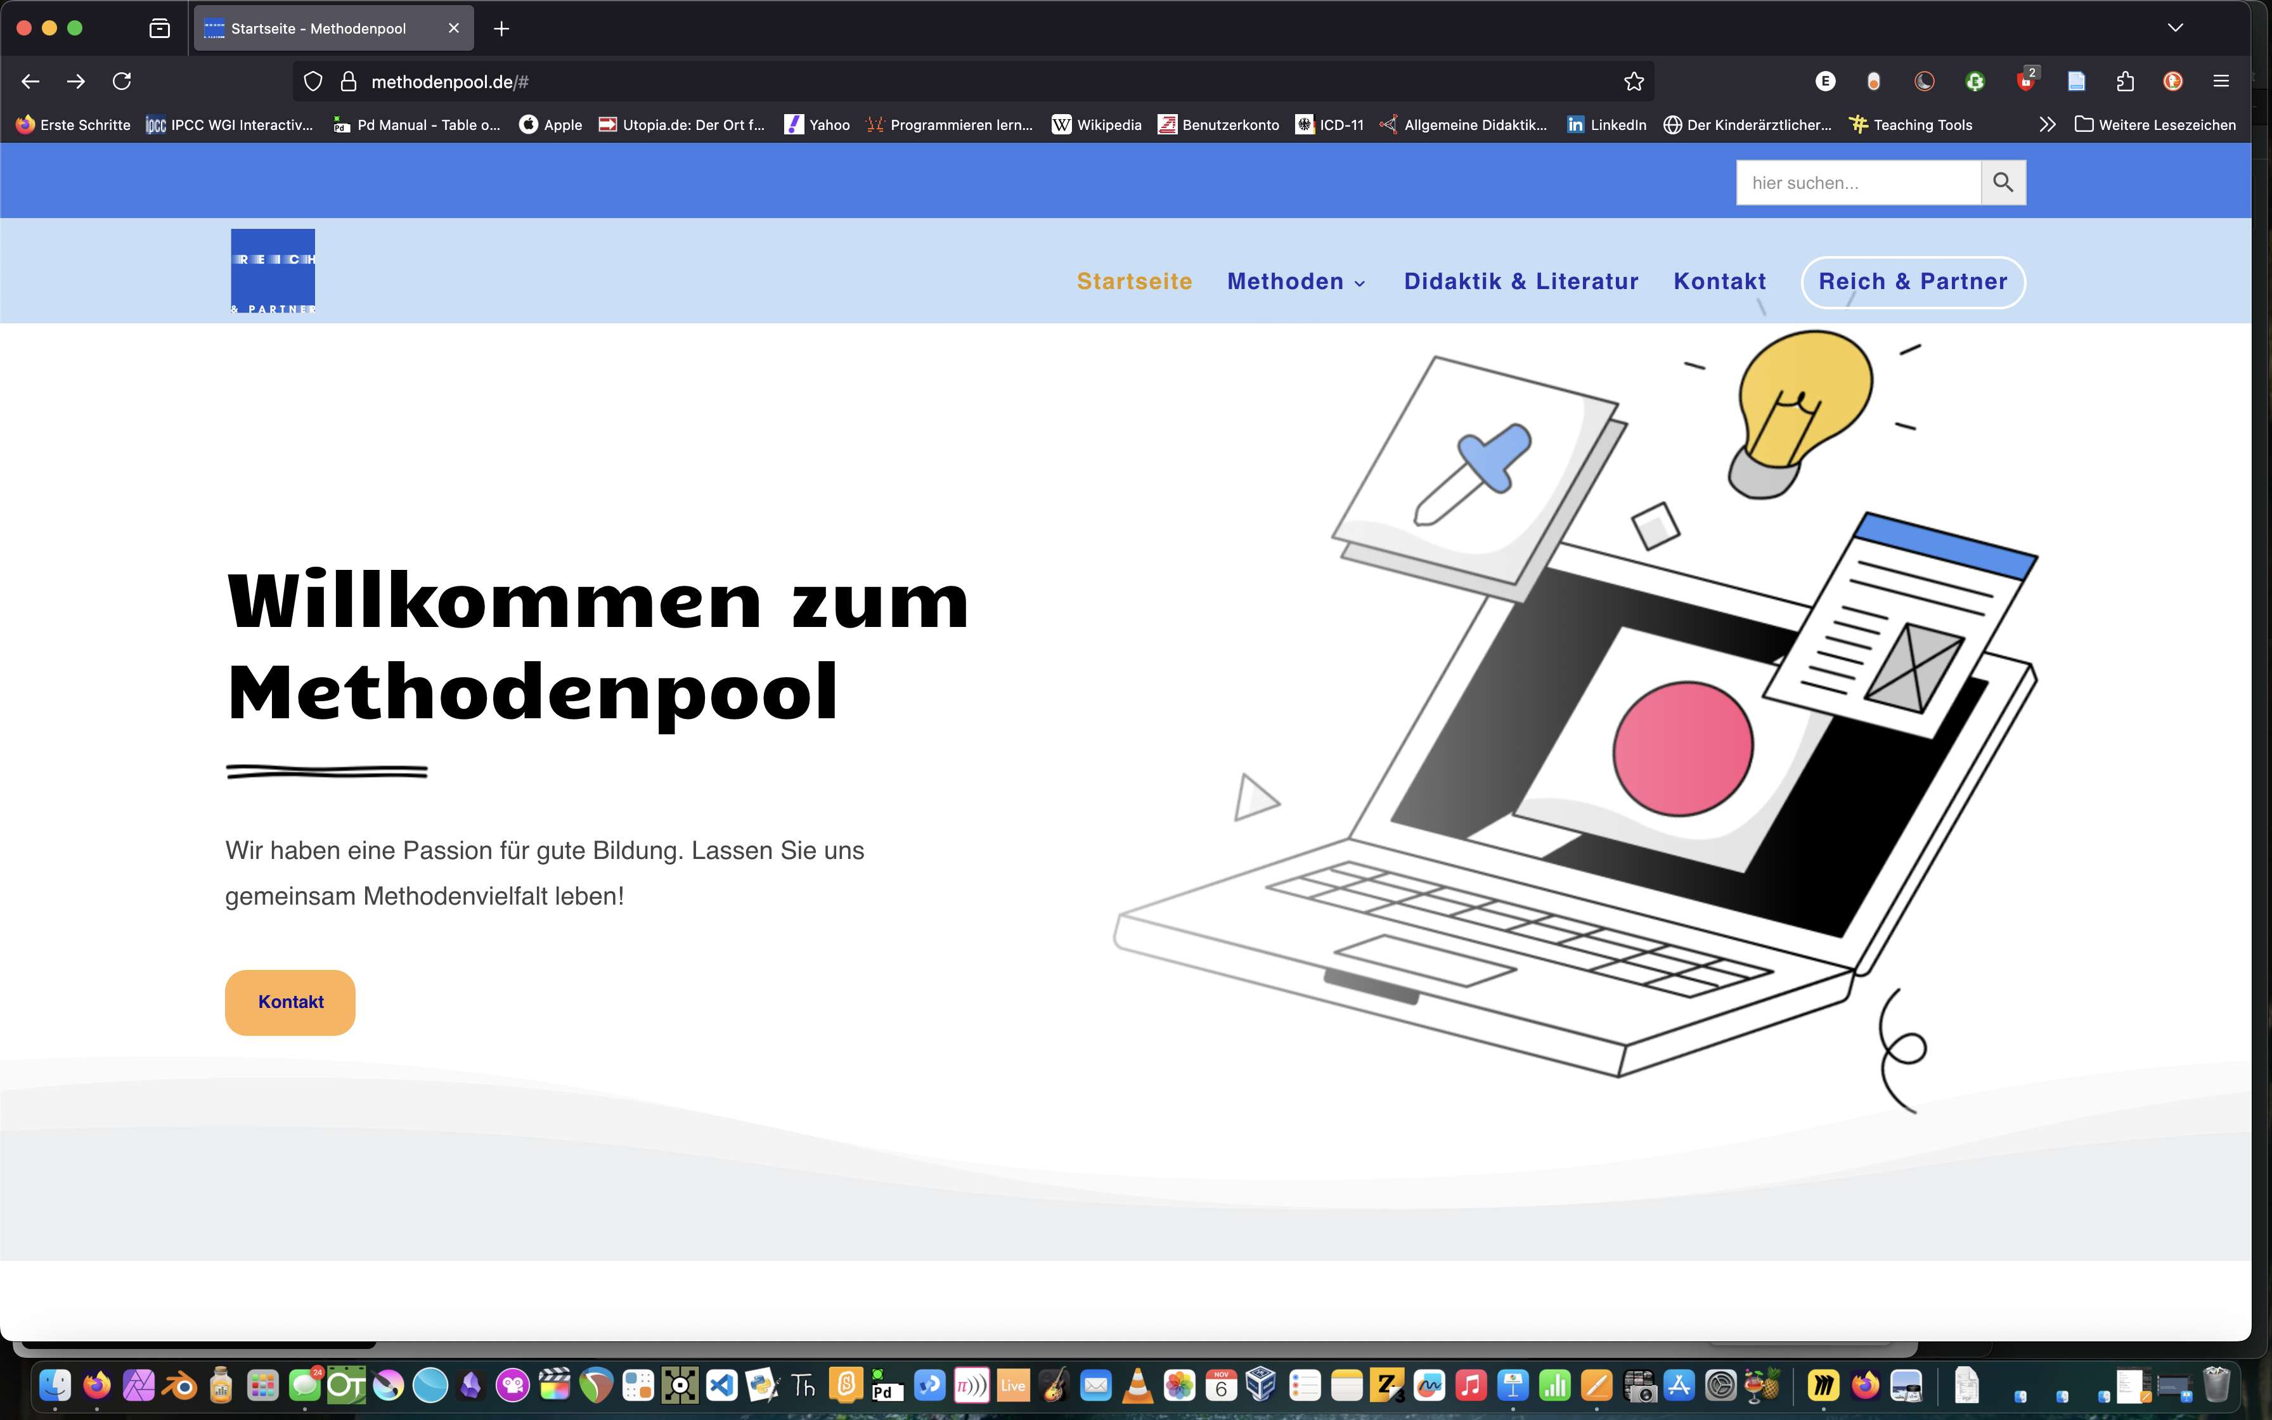Open Weitere Lesezeichen bookmarks folder

(x=2155, y=125)
